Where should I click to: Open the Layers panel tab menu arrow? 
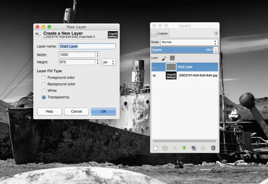point(216,34)
